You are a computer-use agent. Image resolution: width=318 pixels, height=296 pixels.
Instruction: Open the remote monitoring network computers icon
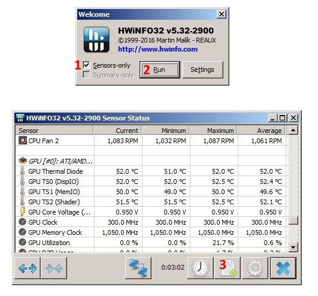tap(138, 268)
